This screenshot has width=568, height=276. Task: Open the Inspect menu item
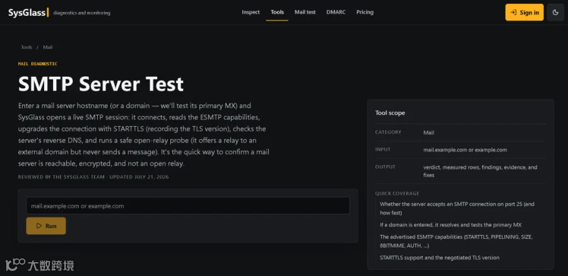(251, 13)
